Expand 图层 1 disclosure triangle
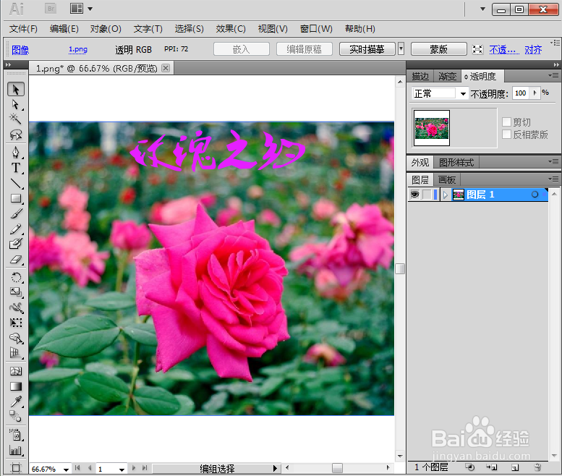This screenshot has height=476, width=562. [446, 195]
